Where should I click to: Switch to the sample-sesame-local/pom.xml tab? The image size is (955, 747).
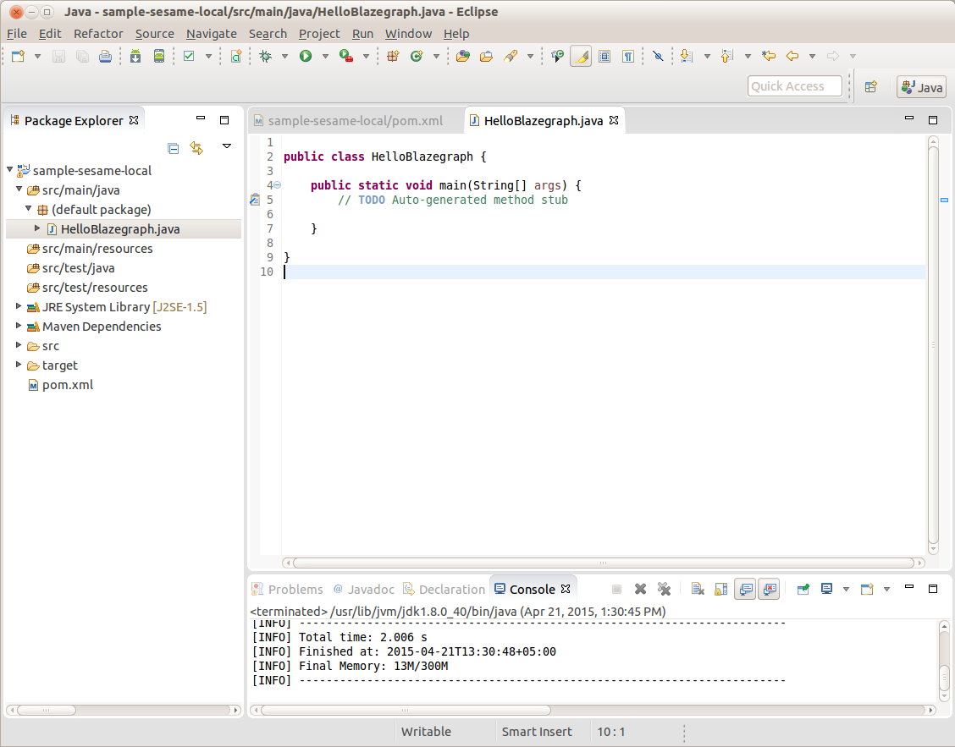coord(355,121)
